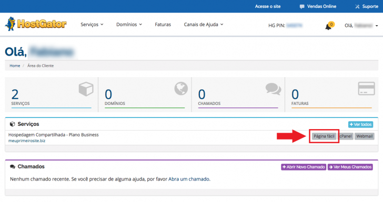Open the notifications bell icon
The width and height of the screenshot is (383, 202).
point(328,27)
